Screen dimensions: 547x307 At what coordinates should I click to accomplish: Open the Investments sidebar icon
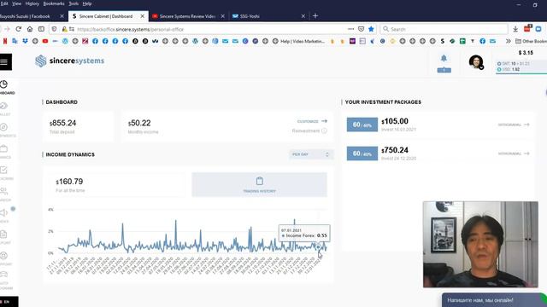(x=3, y=127)
